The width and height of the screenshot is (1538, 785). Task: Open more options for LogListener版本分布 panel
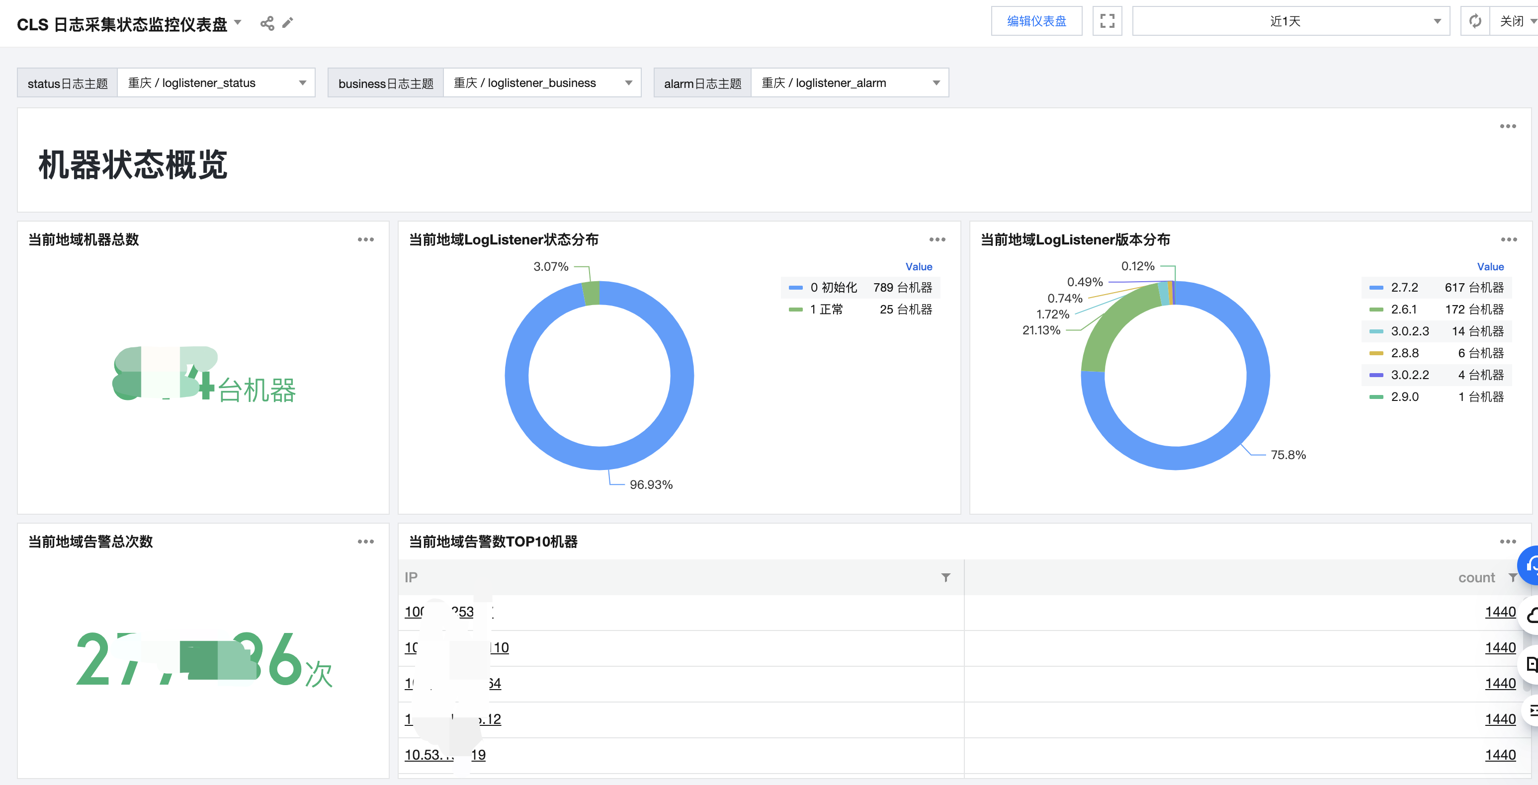click(x=1509, y=240)
